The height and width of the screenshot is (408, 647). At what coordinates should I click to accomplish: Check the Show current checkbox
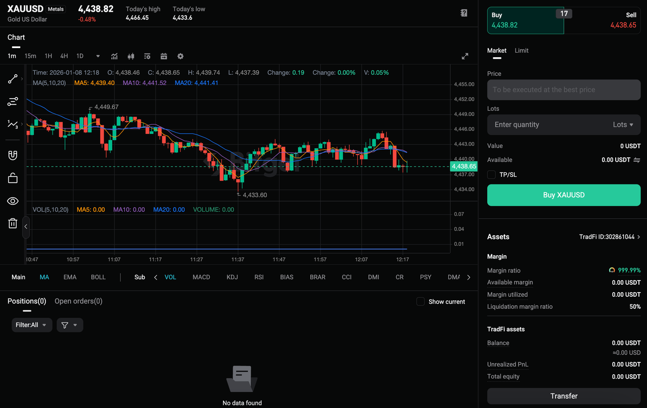coord(420,301)
